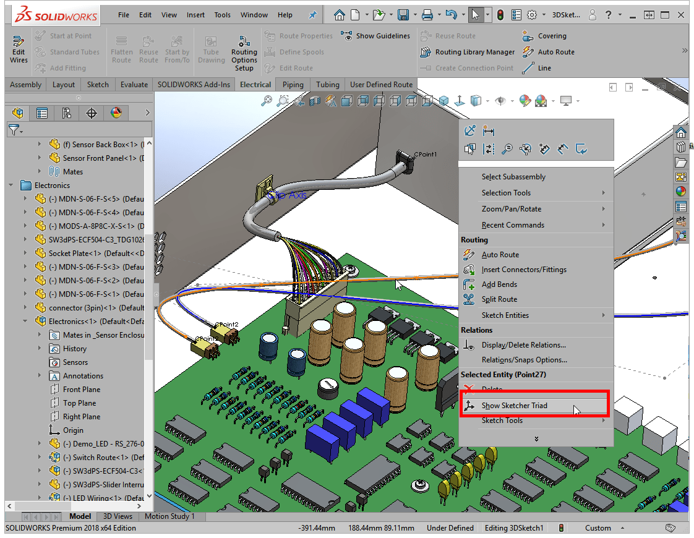Choose Relations/Snaps Options
This screenshot has height=538, width=694.
point(536,360)
